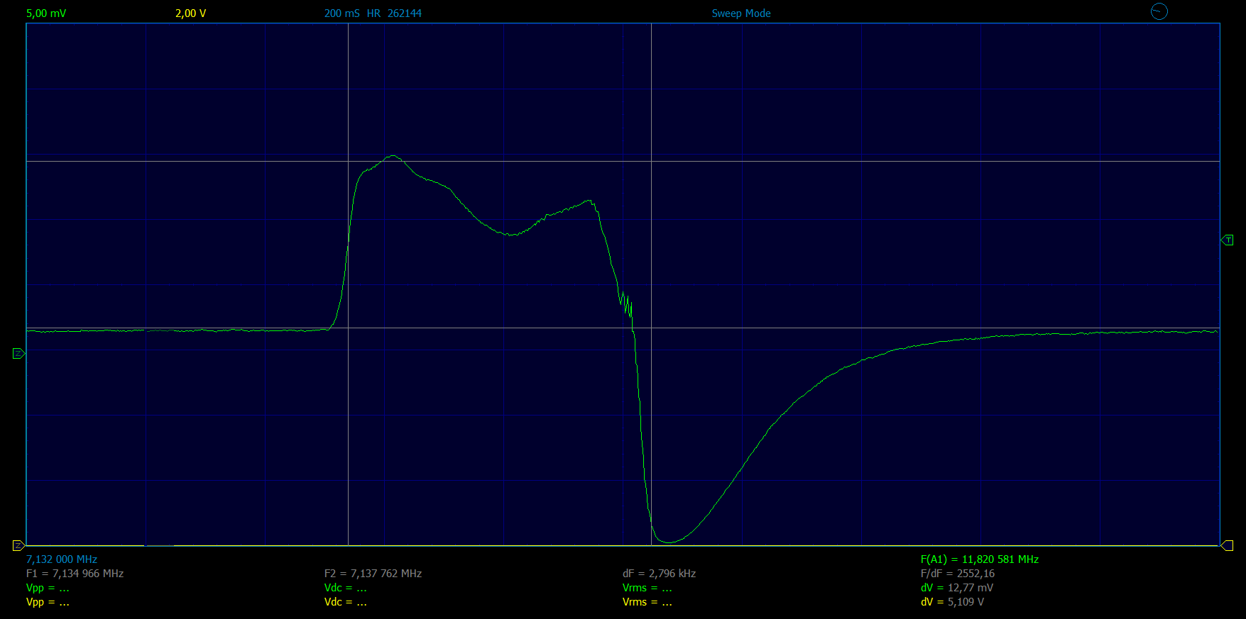Click the Sweep Mode label
Image resolution: width=1246 pixels, height=619 pixels.
coord(741,13)
